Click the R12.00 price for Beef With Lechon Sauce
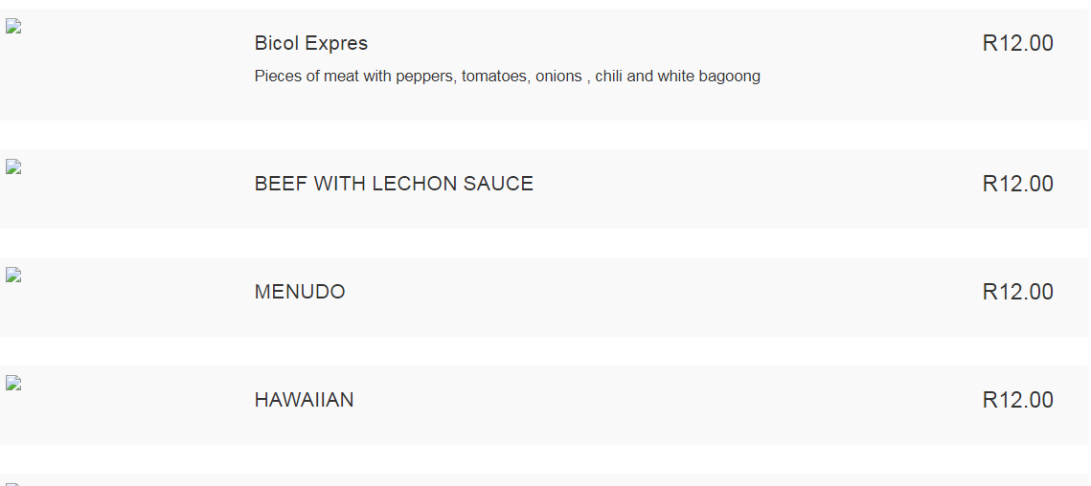Viewport: 1091px width, 486px height. point(1018,184)
